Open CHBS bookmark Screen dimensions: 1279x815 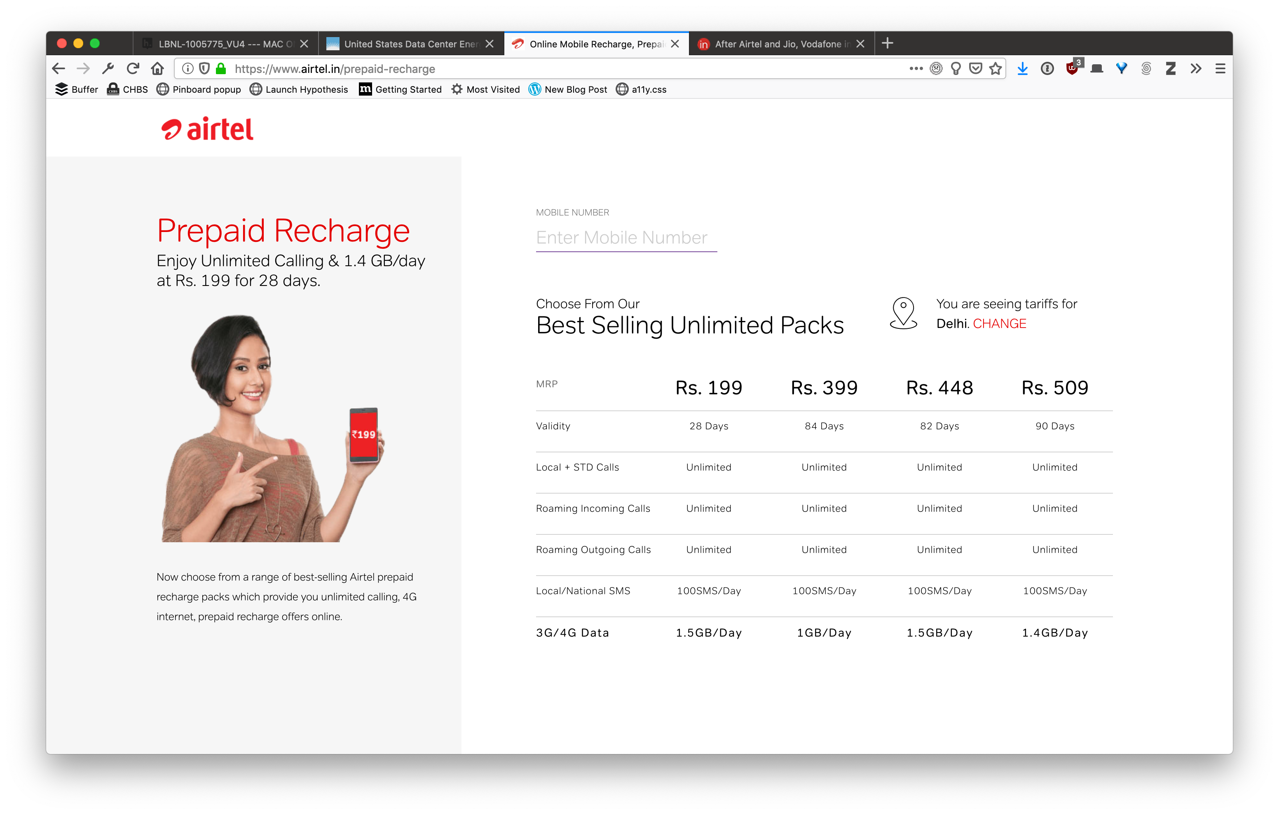[127, 89]
